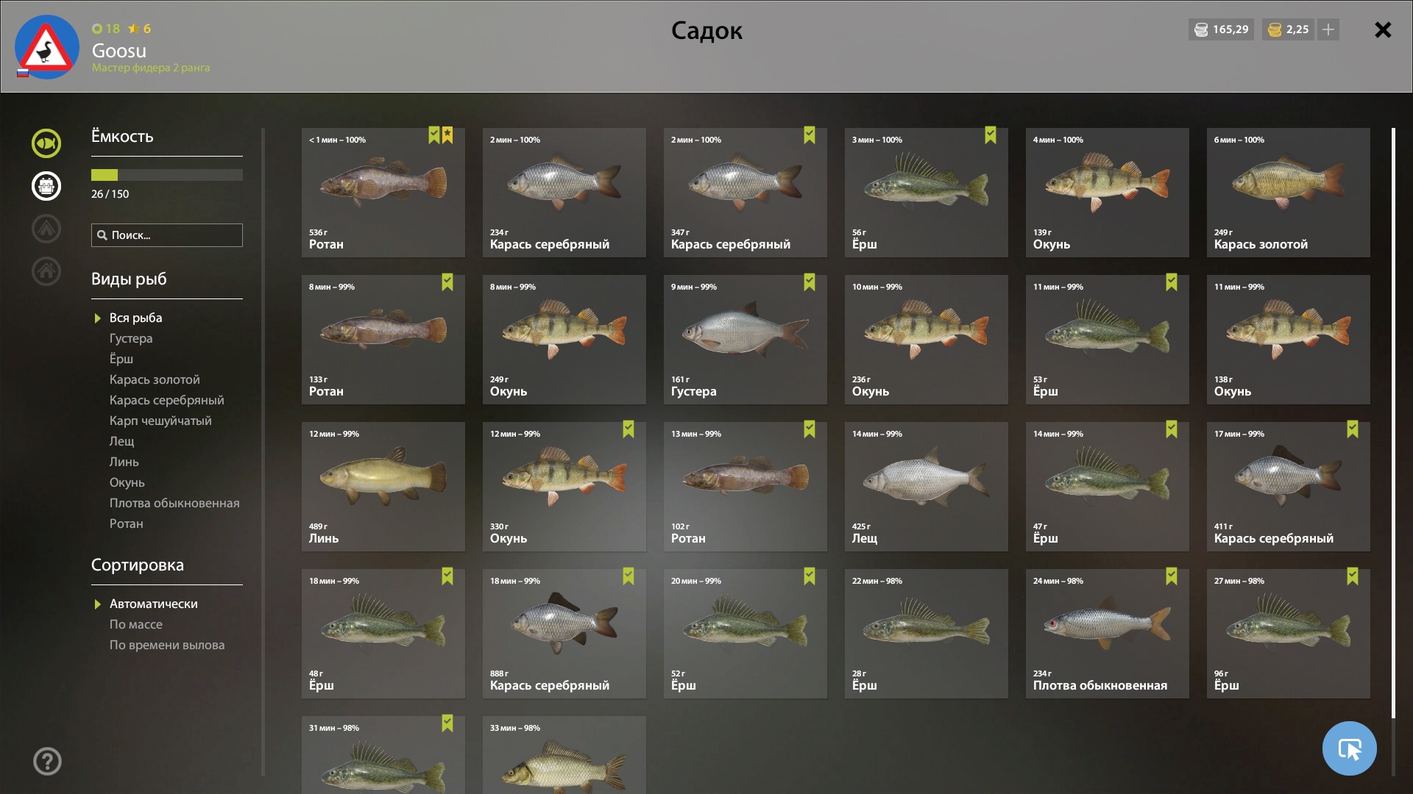Open the 489 g Линь fish card
Viewport: 1413px width, 794px height.
tap(383, 487)
